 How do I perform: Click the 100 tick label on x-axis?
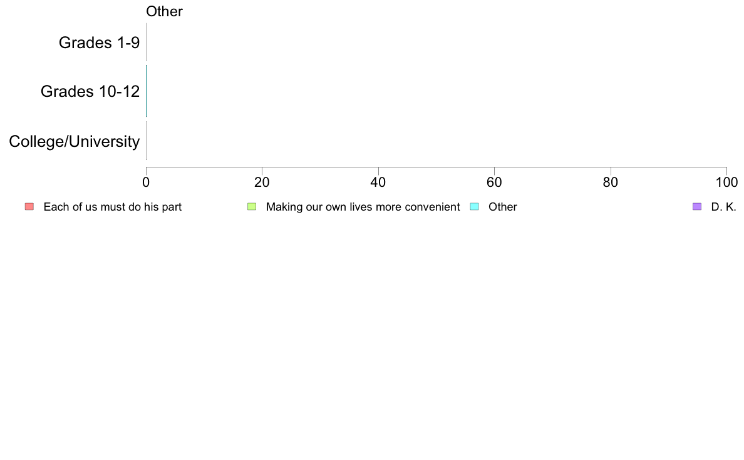(726, 182)
